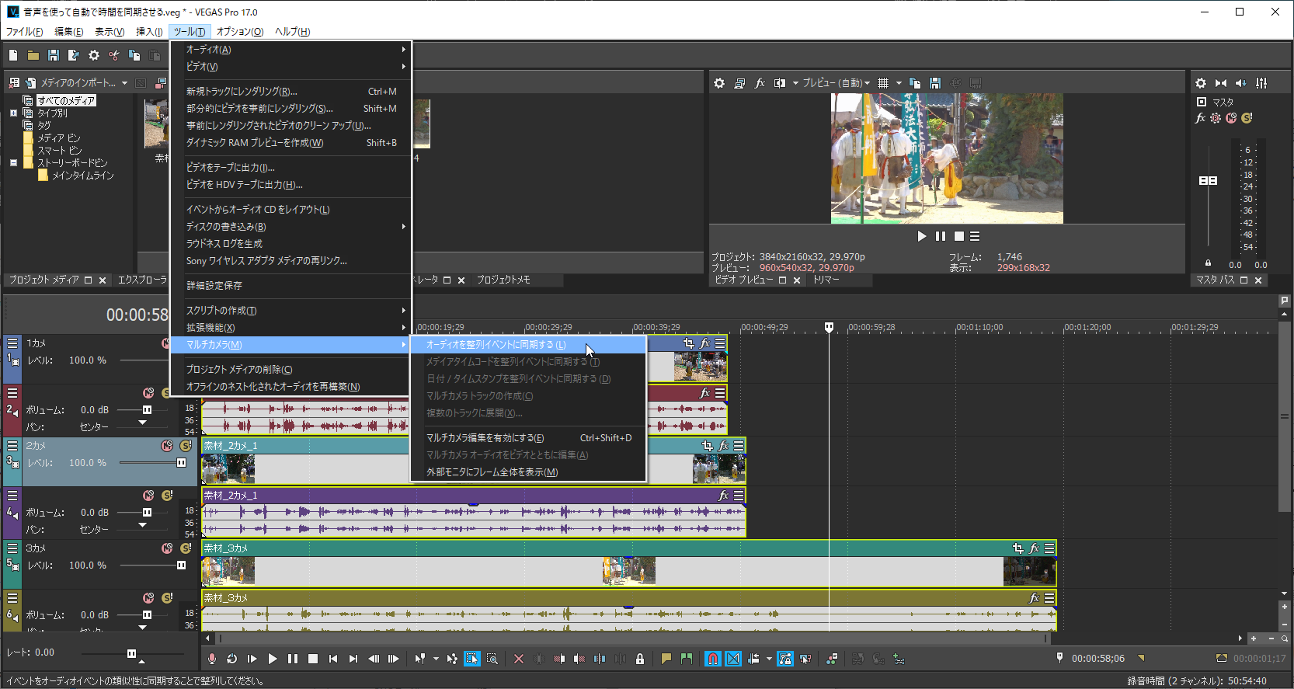Open preview quality dropdown プレビュー (自動)
Viewport: 1294px width, 689px height.
[x=836, y=83]
